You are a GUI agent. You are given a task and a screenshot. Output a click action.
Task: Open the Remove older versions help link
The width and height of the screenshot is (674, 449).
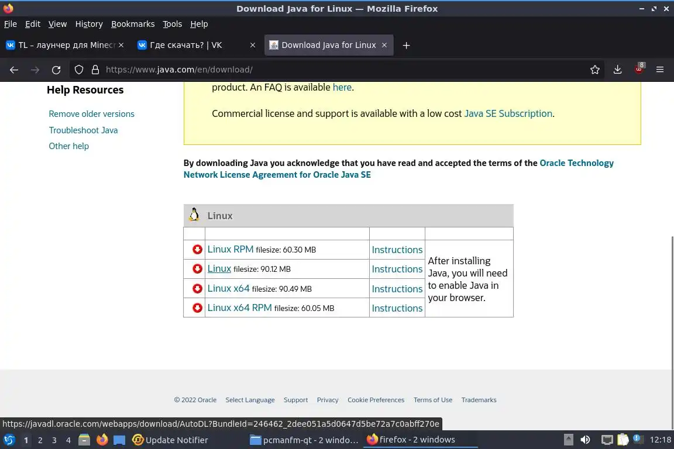pos(91,114)
